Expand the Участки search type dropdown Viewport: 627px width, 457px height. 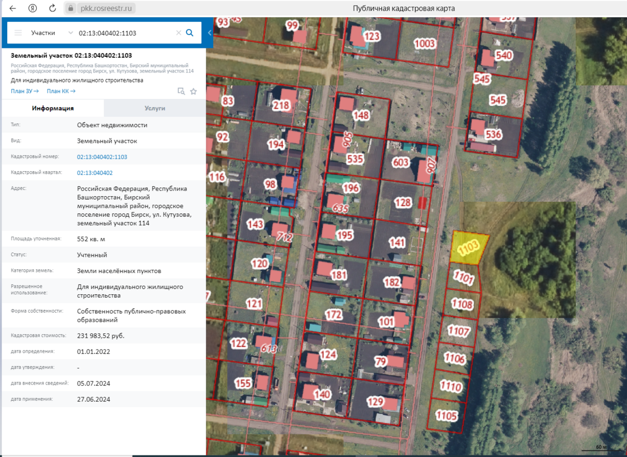[71, 33]
